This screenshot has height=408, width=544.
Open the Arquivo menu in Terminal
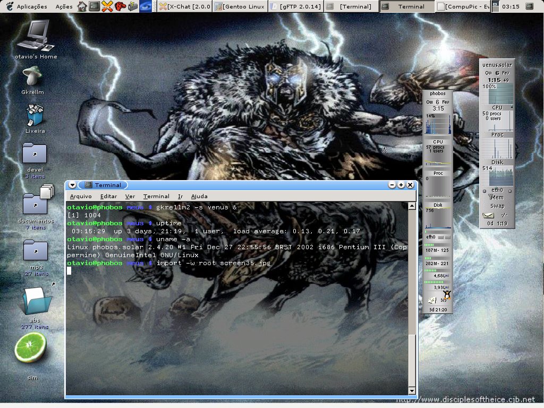point(81,197)
